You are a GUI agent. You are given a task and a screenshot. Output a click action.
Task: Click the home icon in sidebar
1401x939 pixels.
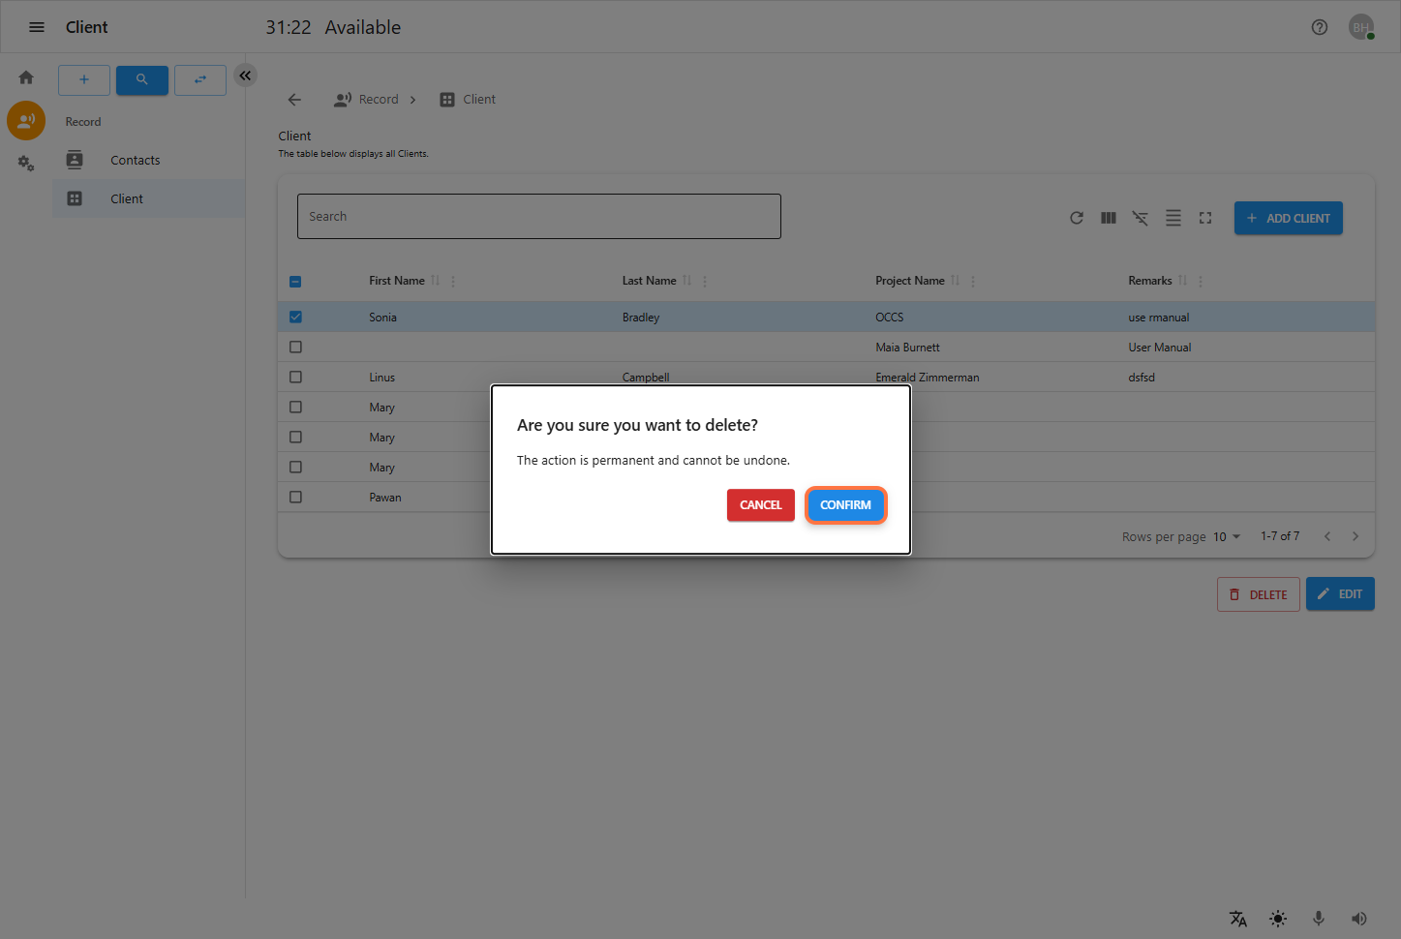click(26, 77)
